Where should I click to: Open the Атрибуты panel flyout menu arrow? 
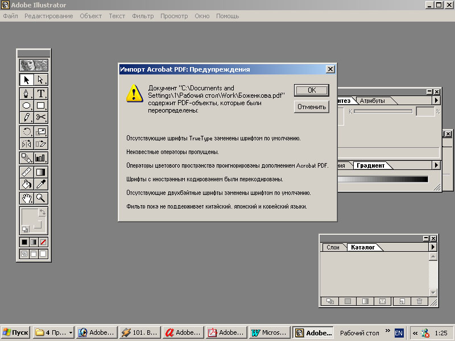436,101
